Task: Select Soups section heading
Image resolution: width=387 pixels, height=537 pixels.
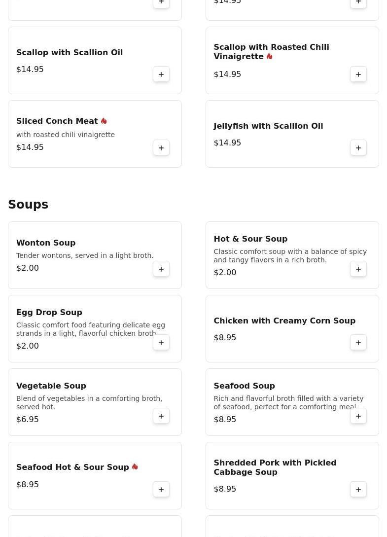Action: coord(28,205)
